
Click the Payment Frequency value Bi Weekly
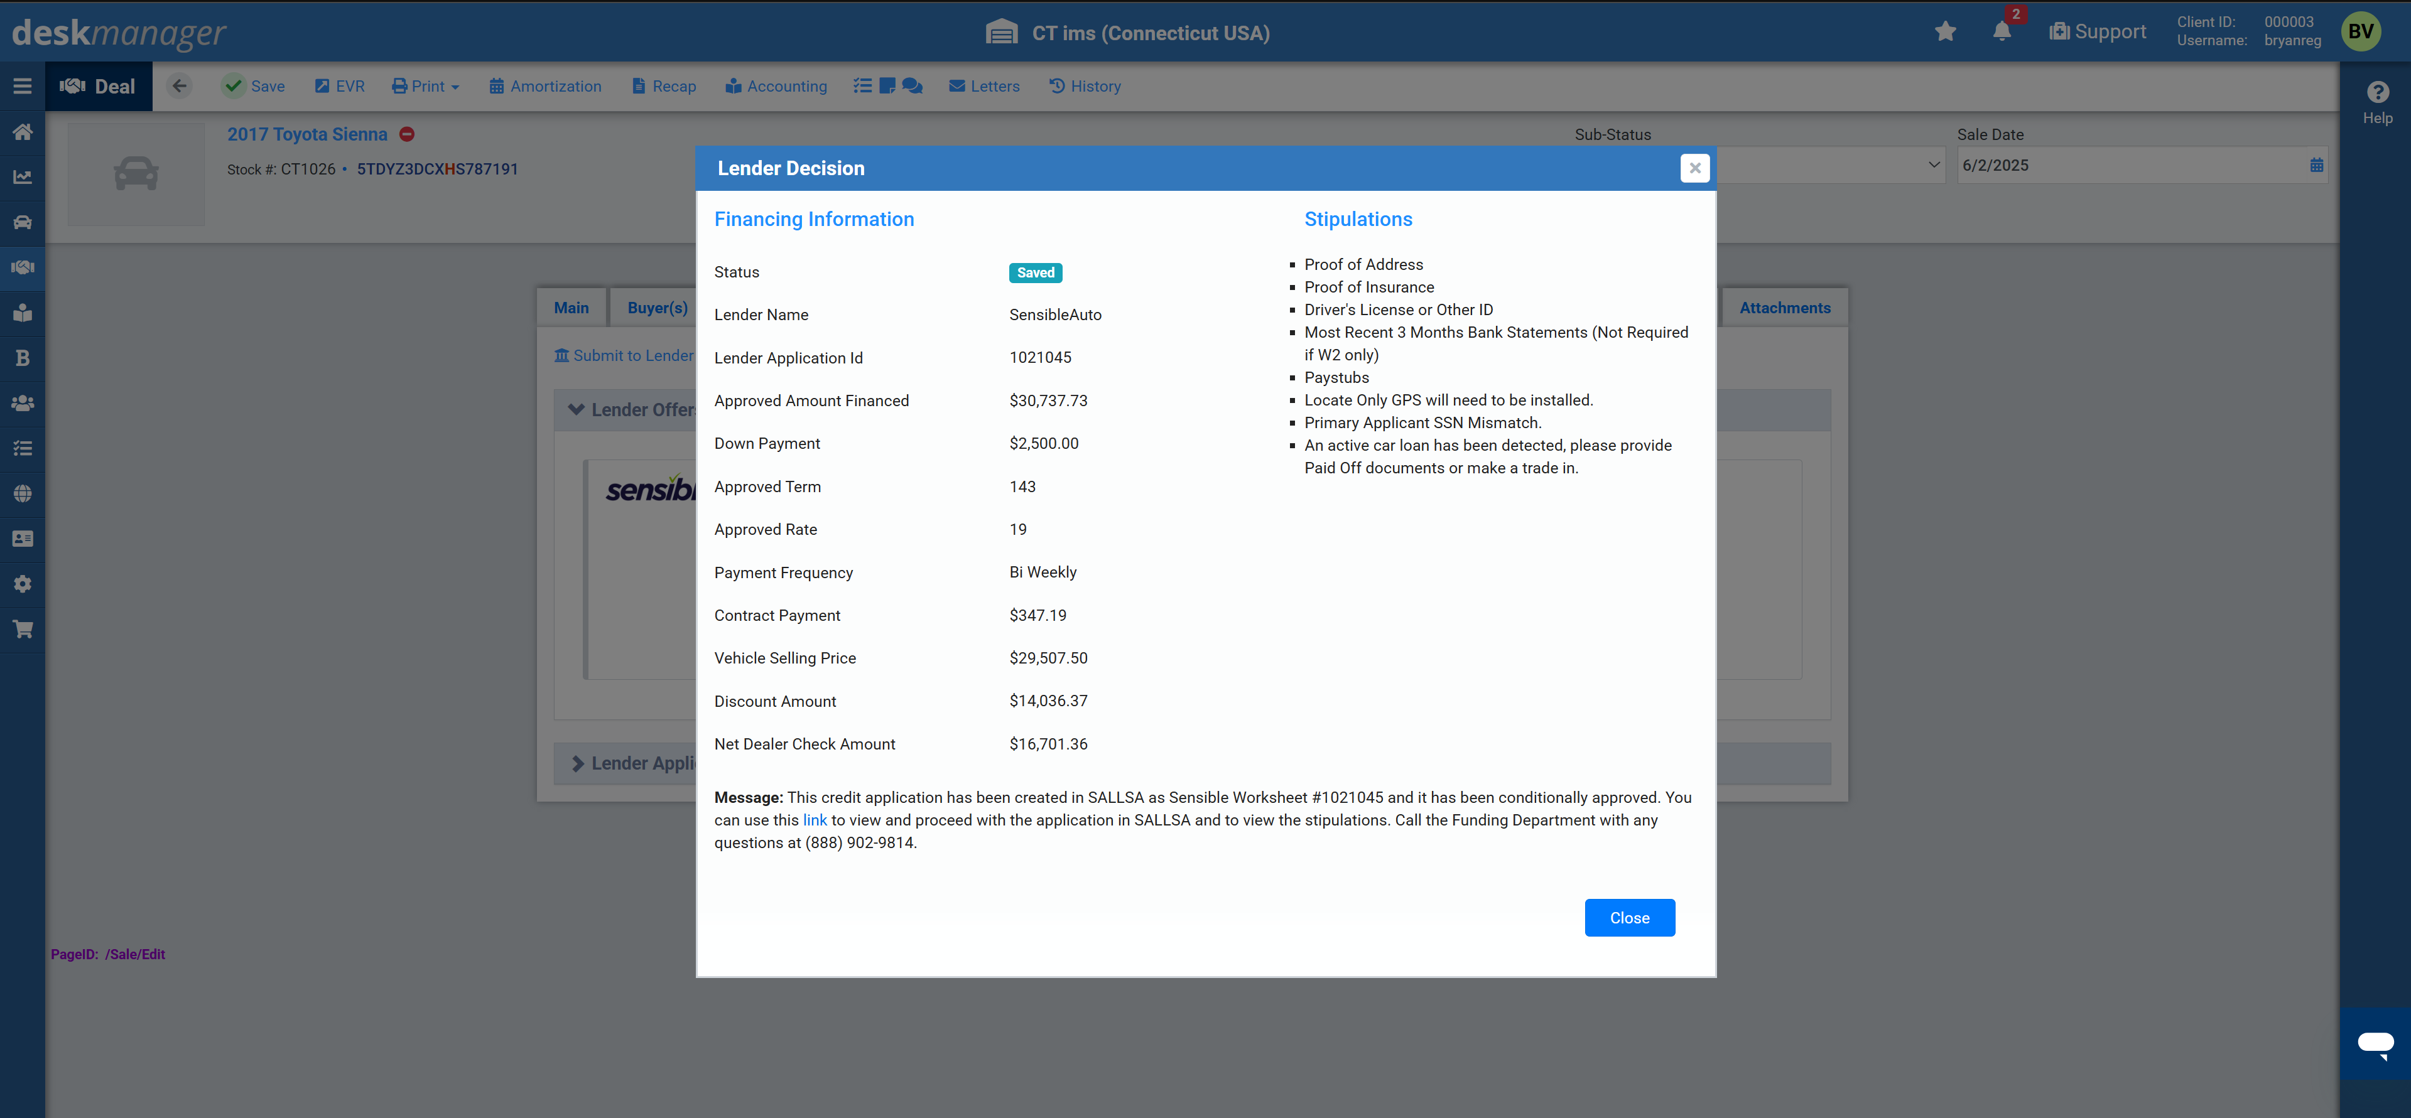(1043, 572)
